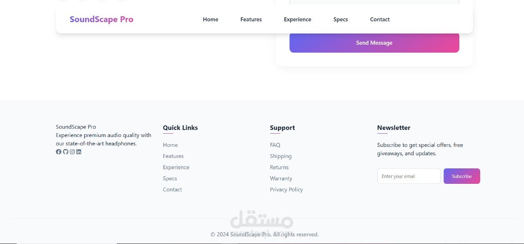Open Contact in the top navigation bar
This screenshot has width=524, height=244.
(x=380, y=19)
